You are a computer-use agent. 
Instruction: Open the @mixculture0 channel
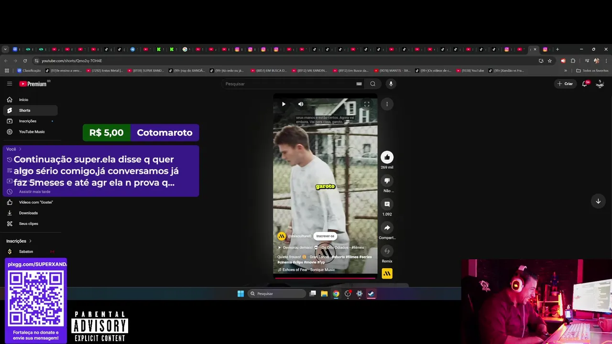(299, 236)
